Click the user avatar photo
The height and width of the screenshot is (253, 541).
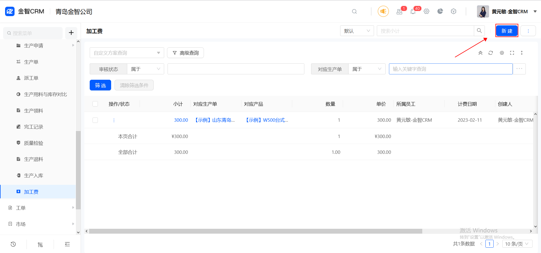tap(483, 11)
